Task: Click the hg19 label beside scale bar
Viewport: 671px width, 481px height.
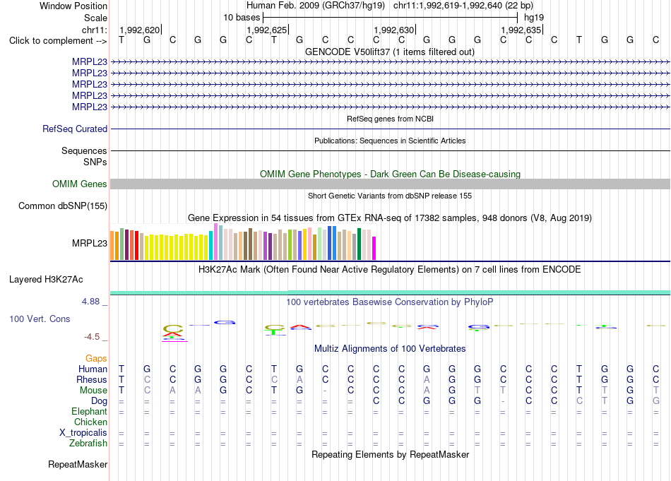Action: tap(534, 18)
